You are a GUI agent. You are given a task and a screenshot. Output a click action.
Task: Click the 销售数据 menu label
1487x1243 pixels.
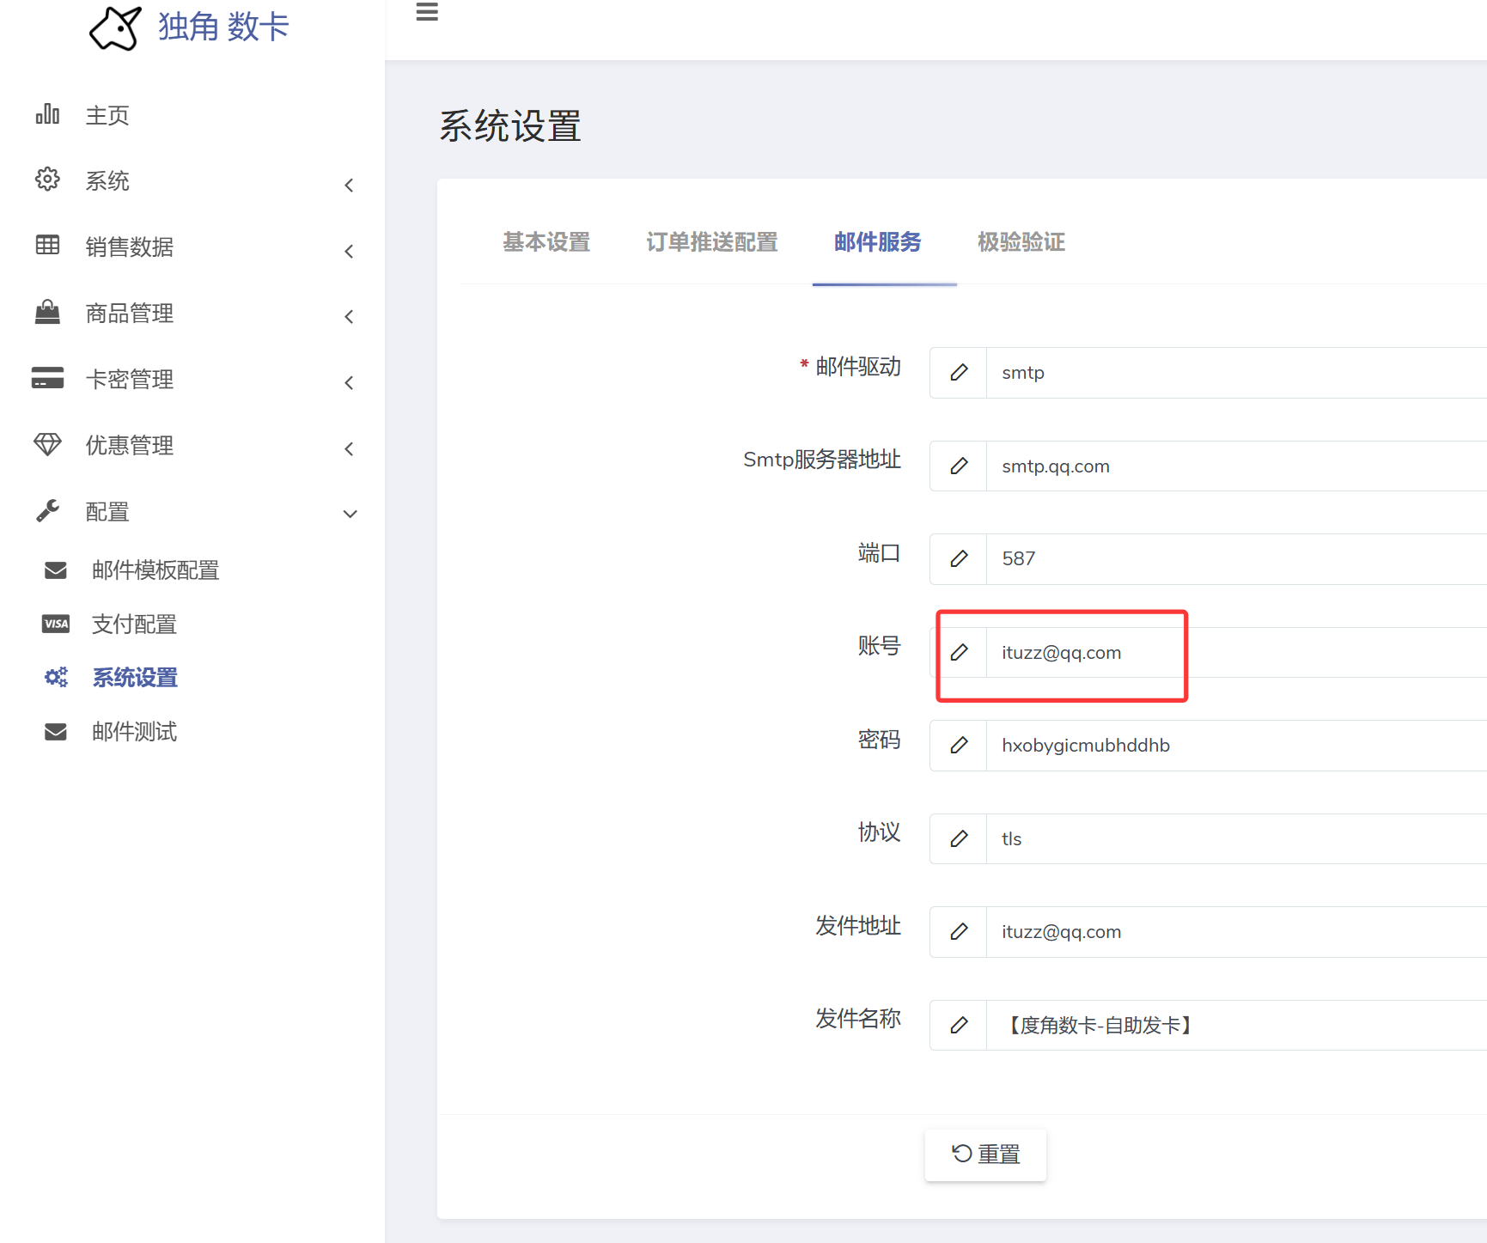pyautogui.click(x=130, y=247)
